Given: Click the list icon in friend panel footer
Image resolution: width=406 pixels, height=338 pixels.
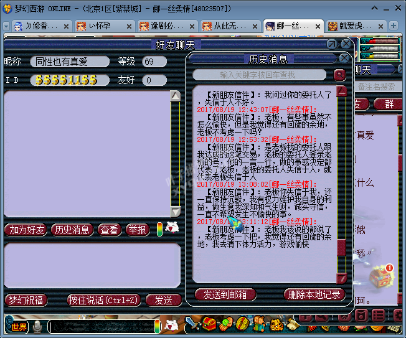Looking at the screenshot, I should 379,316.
